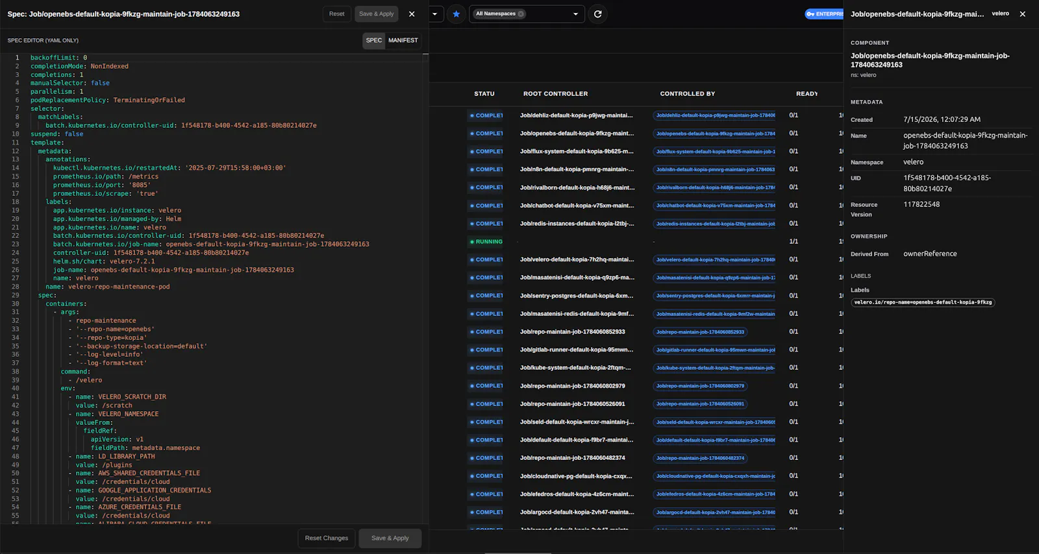Switch to the MANIFEST tab

(403, 40)
